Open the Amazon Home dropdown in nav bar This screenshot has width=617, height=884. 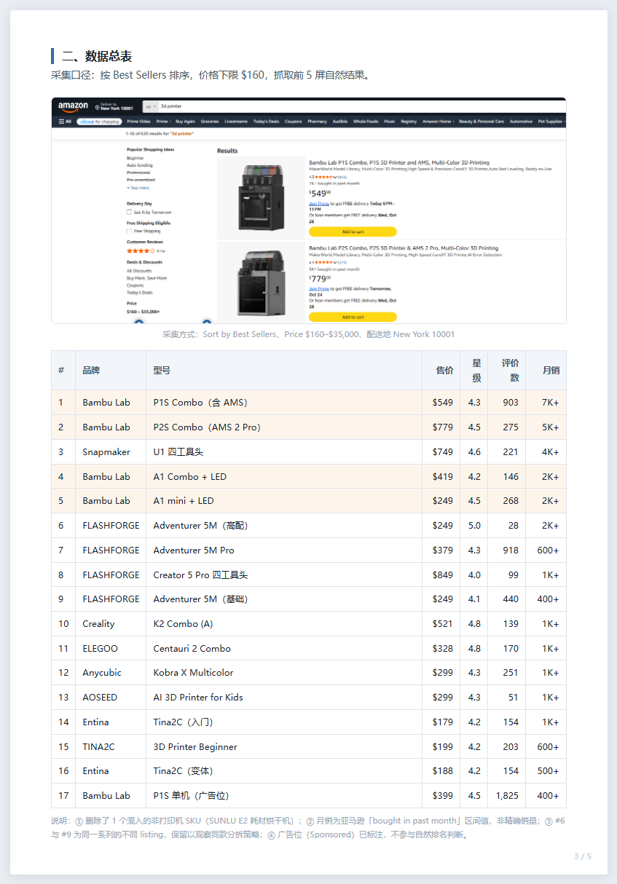pos(438,122)
